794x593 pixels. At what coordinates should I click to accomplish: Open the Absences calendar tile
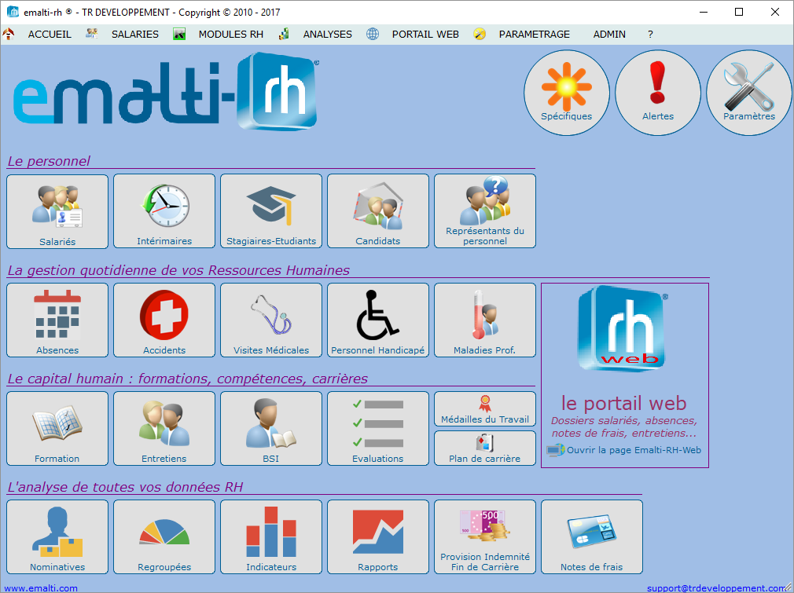(x=57, y=320)
